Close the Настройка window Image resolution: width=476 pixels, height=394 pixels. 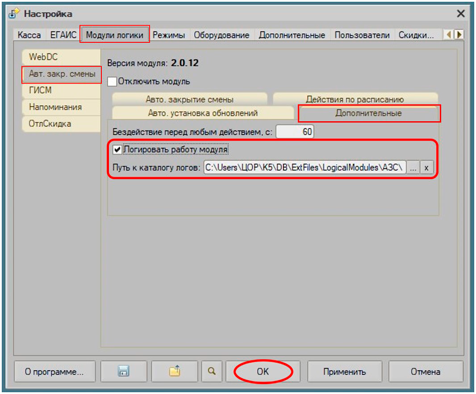(x=460, y=14)
